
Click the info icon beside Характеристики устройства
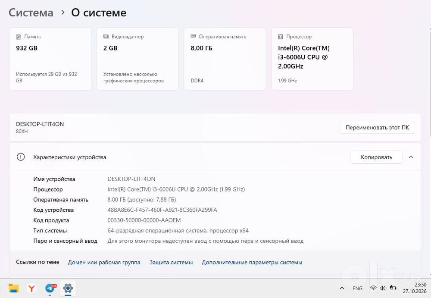21,157
